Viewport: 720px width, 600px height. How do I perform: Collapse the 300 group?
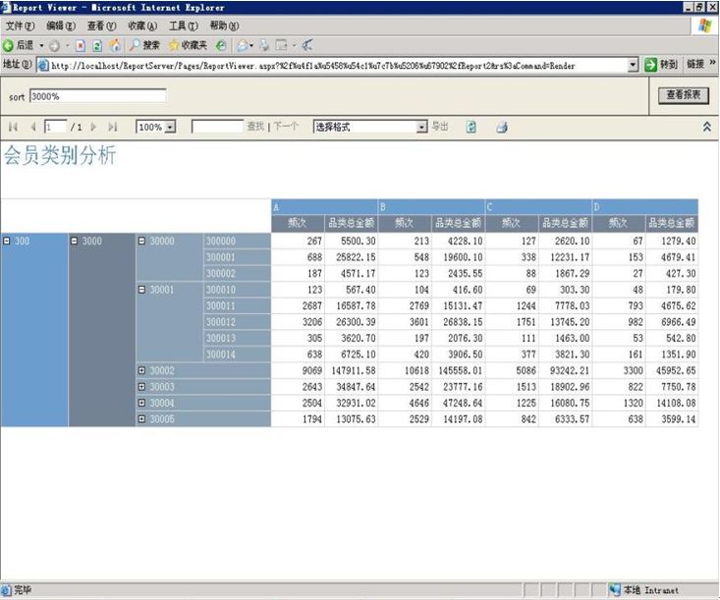7,241
